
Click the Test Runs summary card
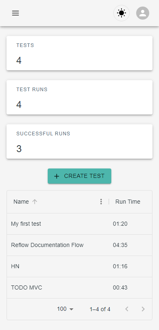click(79, 97)
